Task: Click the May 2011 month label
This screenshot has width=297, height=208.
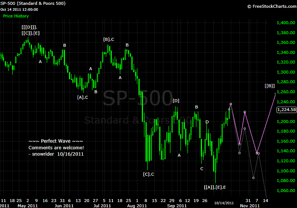Action: (27, 206)
